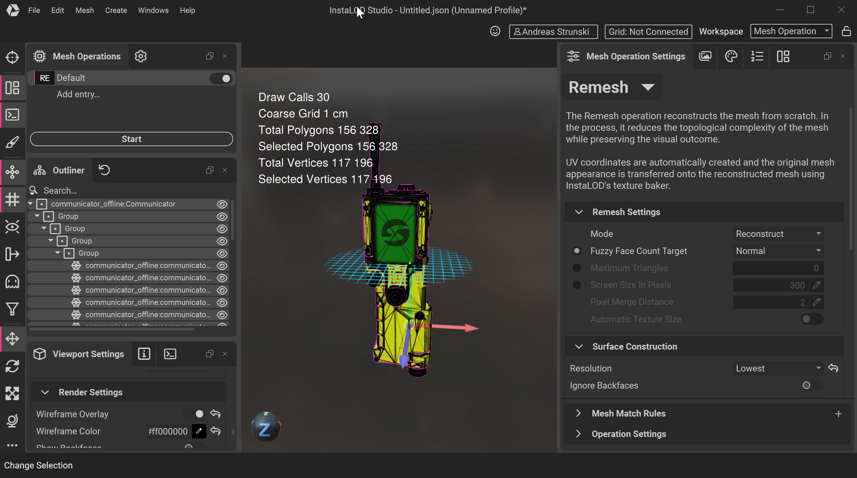This screenshot has height=478, width=857.
Task: Toggle the Default remesh entry switch
Action: [221, 78]
